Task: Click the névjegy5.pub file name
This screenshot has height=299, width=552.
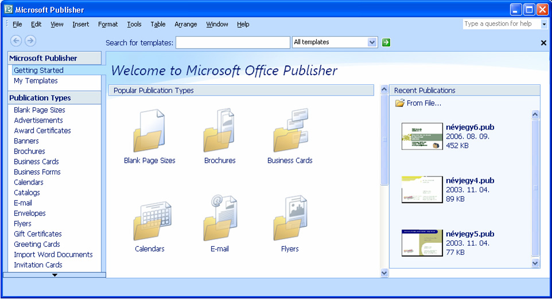Action: tap(470, 234)
